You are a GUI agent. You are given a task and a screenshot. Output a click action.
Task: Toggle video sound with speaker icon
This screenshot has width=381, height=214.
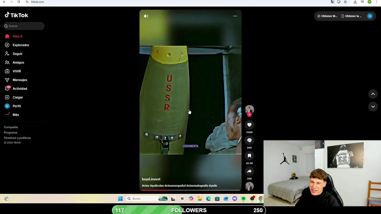146,16
